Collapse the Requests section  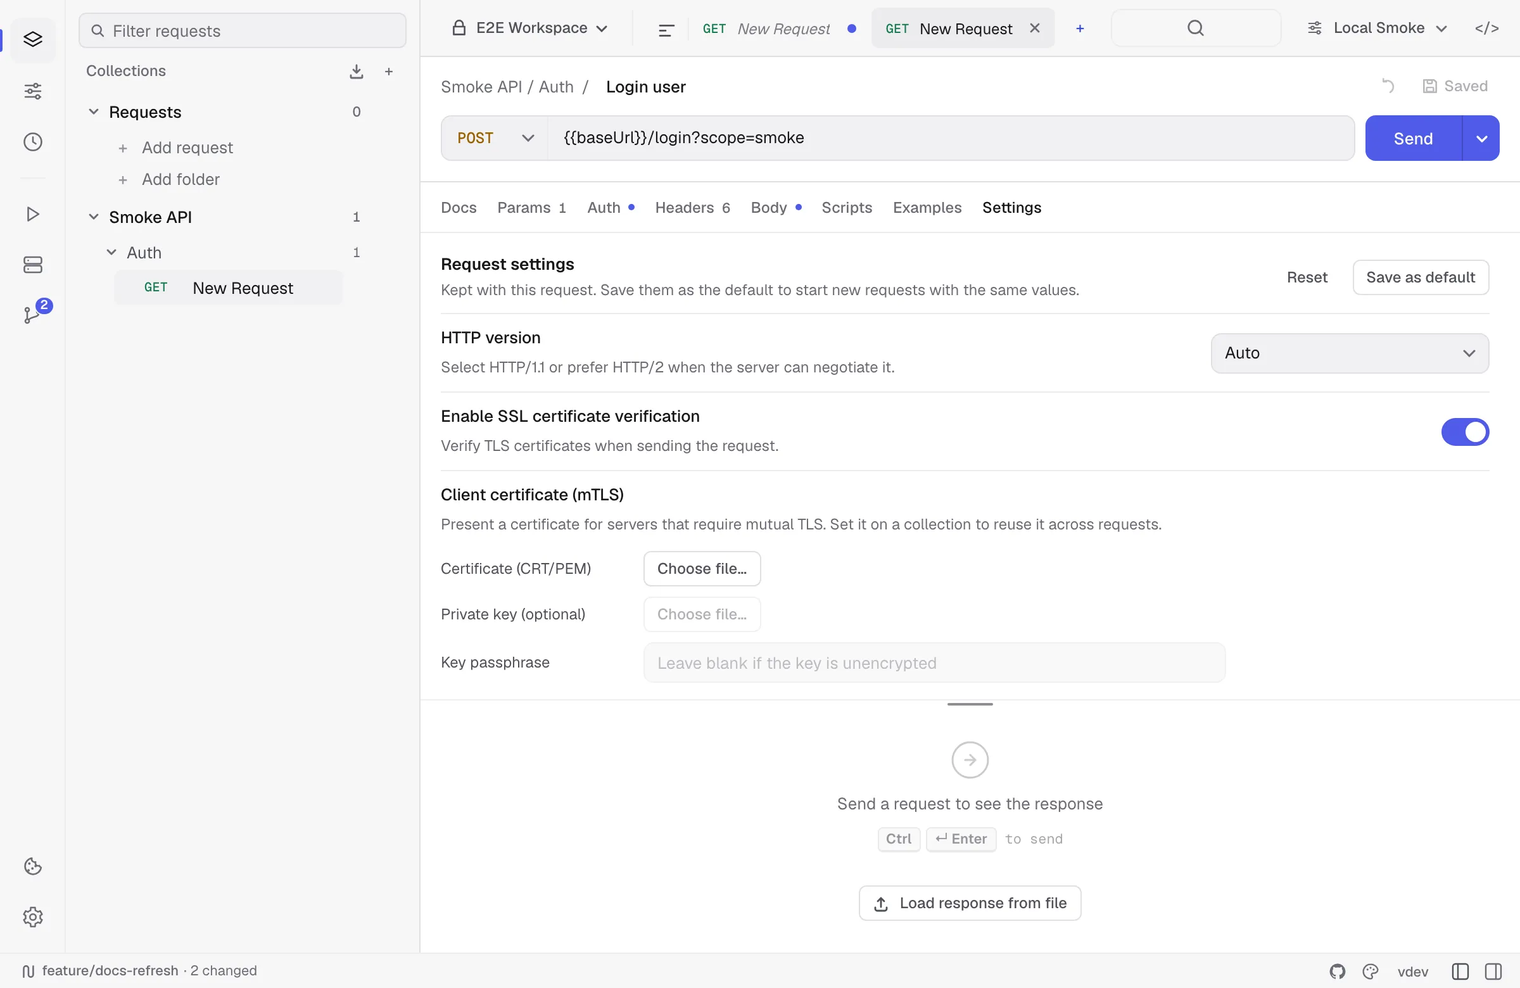93,111
